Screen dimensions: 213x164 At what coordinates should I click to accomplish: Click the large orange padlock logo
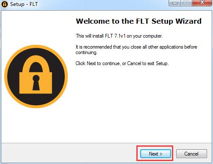coord(36,77)
